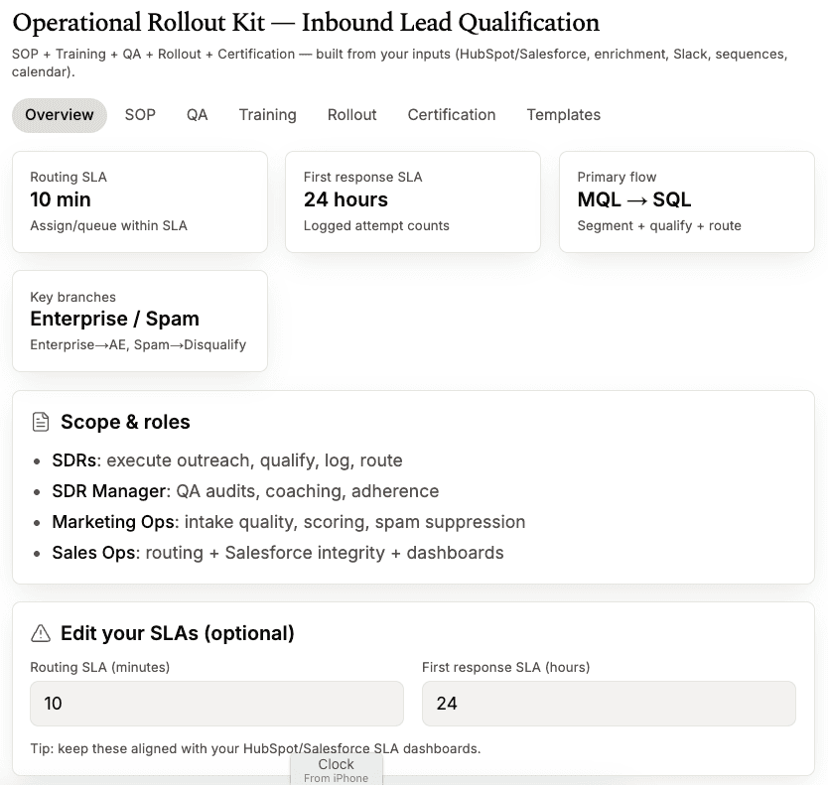Open the Rollout tab

click(352, 115)
